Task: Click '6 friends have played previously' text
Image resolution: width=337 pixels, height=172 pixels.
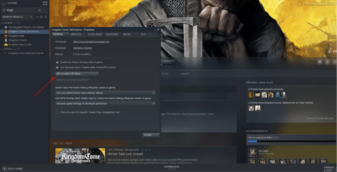Action: 266,89
